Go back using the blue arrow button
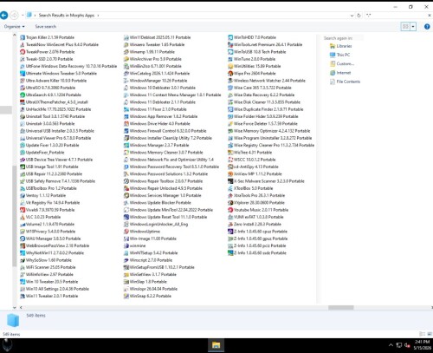Image resolution: width=433 pixels, height=353 pixels. 3,15
